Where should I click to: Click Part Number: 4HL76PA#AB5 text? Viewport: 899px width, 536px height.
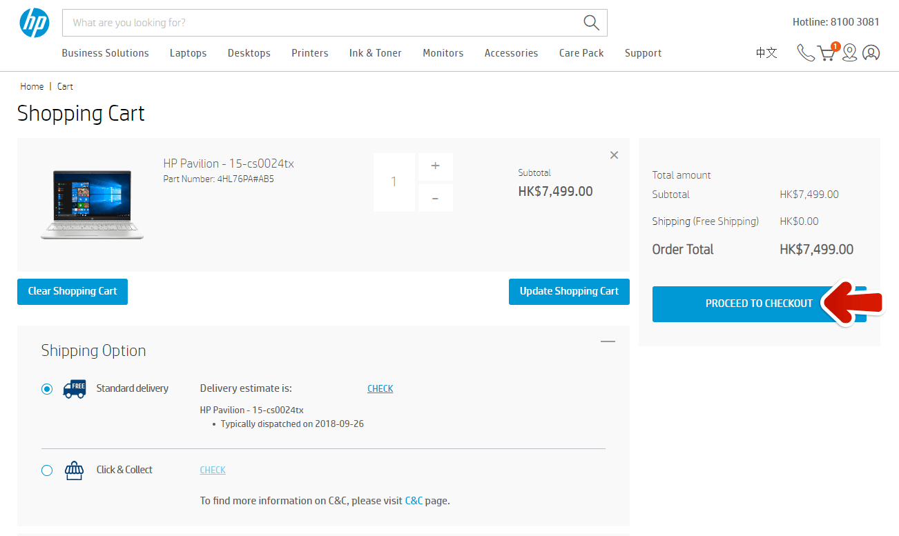219,179
